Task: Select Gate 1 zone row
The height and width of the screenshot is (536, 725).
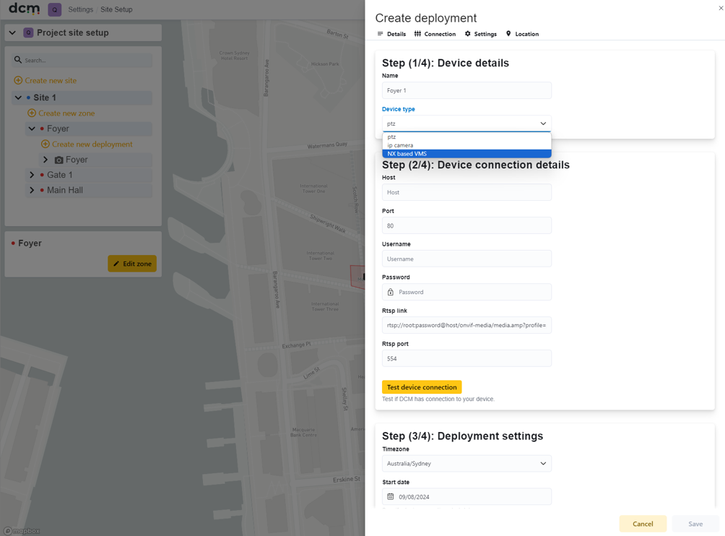Action: click(x=89, y=175)
